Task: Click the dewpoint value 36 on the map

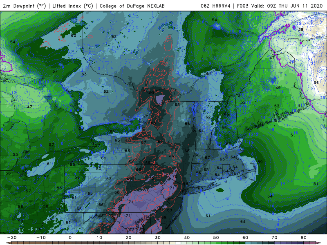Action: pyautogui.click(x=316, y=82)
